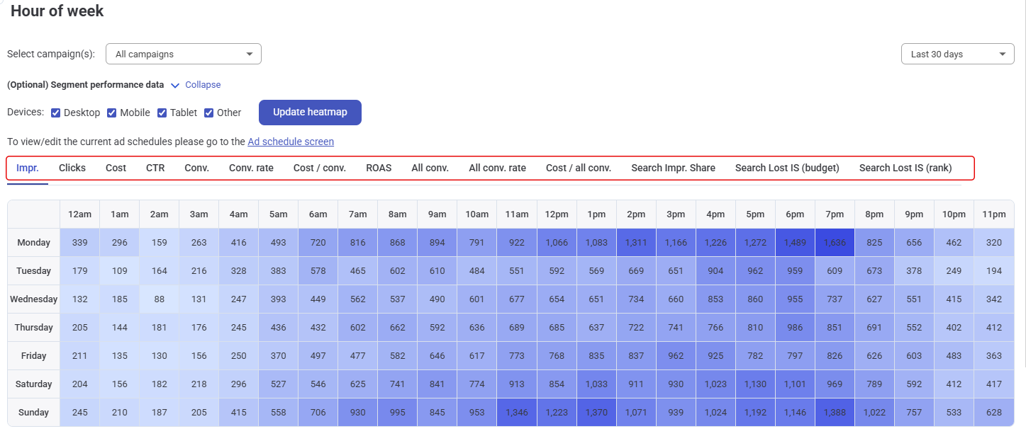1026x436 pixels.
Task: Switch to Search Lost IS (rank) tab
Action: point(905,168)
